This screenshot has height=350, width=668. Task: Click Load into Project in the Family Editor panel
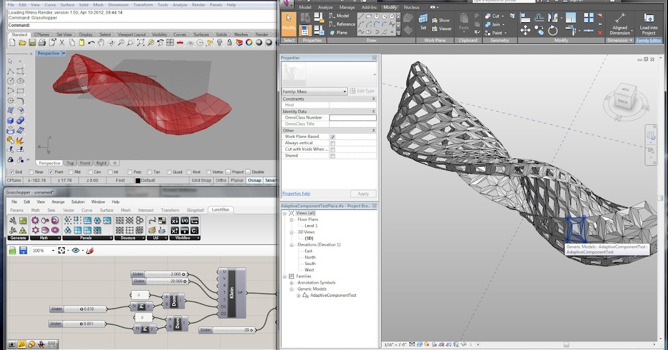tap(649, 22)
